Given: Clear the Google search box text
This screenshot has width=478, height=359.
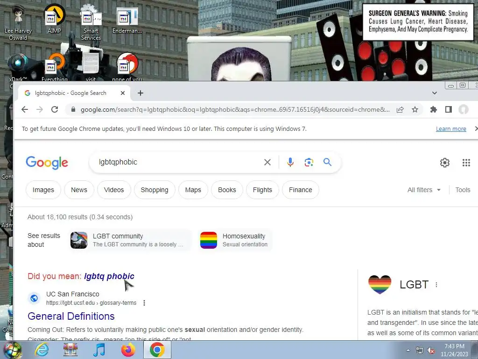Looking at the screenshot, I should pyautogui.click(x=267, y=162).
